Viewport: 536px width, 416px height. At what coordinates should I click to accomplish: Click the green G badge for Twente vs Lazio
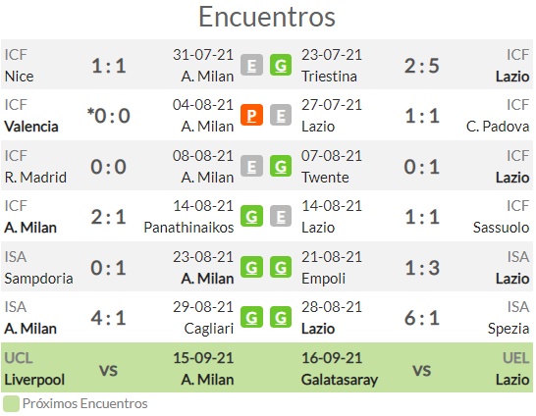pos(281,166)
